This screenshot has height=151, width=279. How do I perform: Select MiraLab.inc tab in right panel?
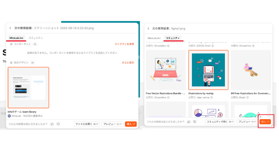coord(154,38)
